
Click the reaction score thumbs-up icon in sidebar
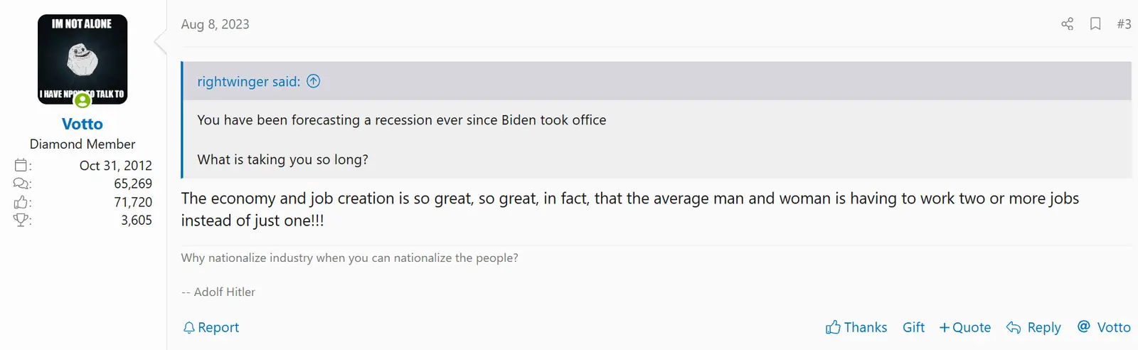point(21,202)
